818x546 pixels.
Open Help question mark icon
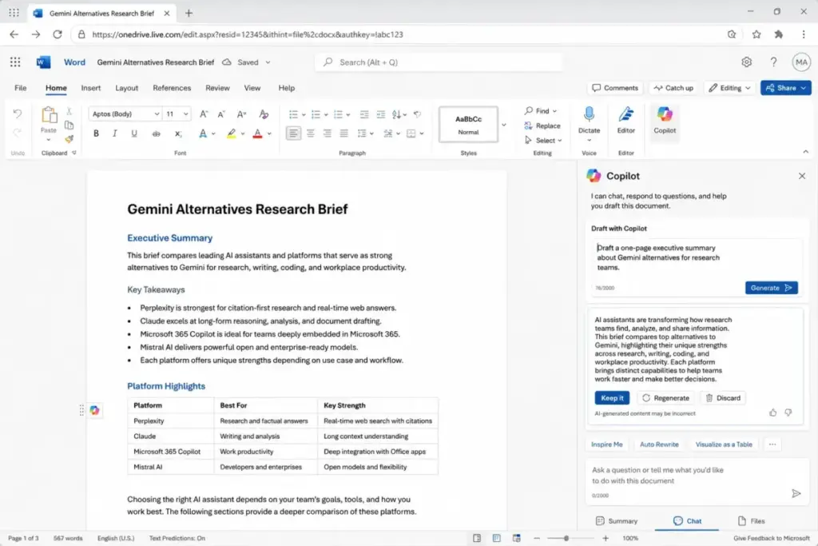coord(773,62)
